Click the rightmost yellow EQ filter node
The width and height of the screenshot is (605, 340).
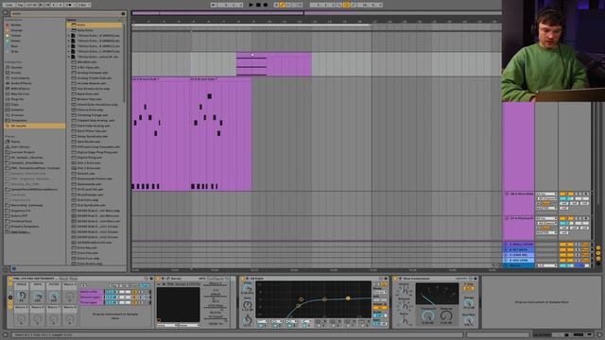[x=348, y=298]
